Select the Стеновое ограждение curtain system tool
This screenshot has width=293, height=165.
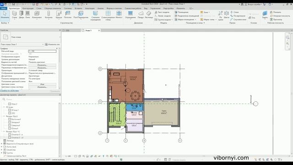[95, 15]
